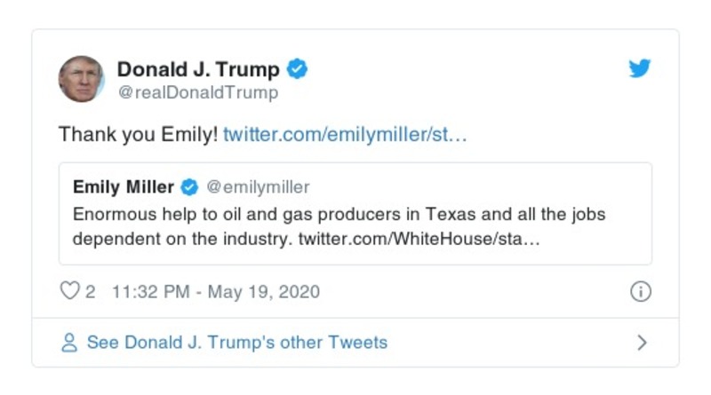Screen dimensions: 711x395
Task: Select See Donald J. Trump's other Tweets
Action: pyautogui.click(x=236, y=343)
